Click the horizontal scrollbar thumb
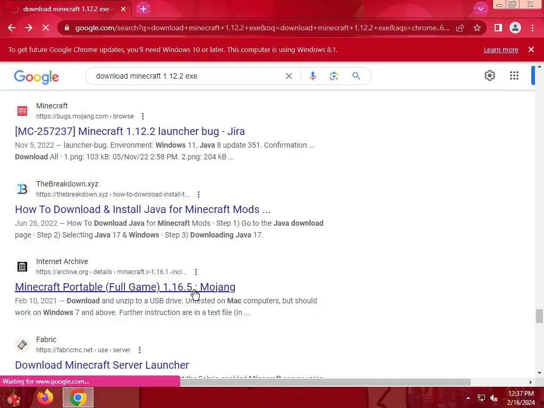The image size is (544, 408). [325, 382]
